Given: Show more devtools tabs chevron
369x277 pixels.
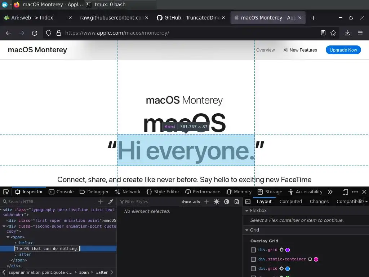Looking at the screenshot, I should 330,192.
